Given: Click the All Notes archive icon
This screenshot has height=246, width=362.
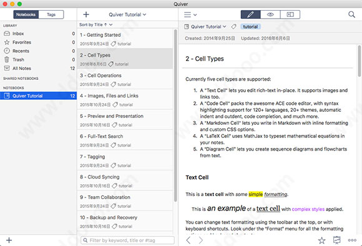Looking at the screenshot, I should [x=7, y=68].
